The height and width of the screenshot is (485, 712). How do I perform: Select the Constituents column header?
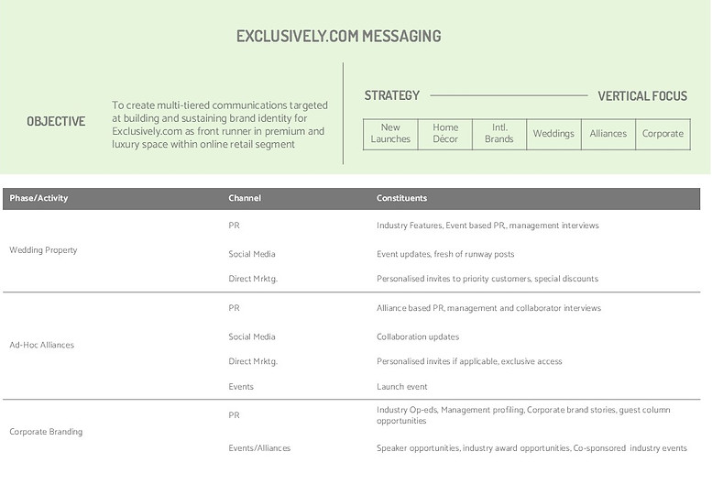(401, 198)
